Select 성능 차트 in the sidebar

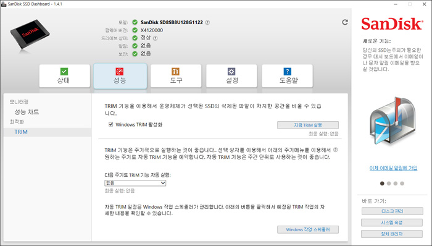point(27,112)
